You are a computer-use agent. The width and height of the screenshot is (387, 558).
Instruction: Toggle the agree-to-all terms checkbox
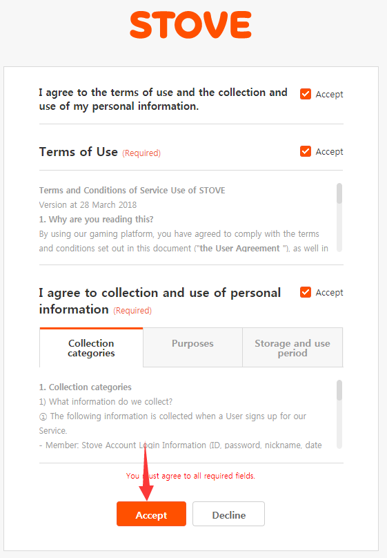pyautogui.click(x=306, y=94)
